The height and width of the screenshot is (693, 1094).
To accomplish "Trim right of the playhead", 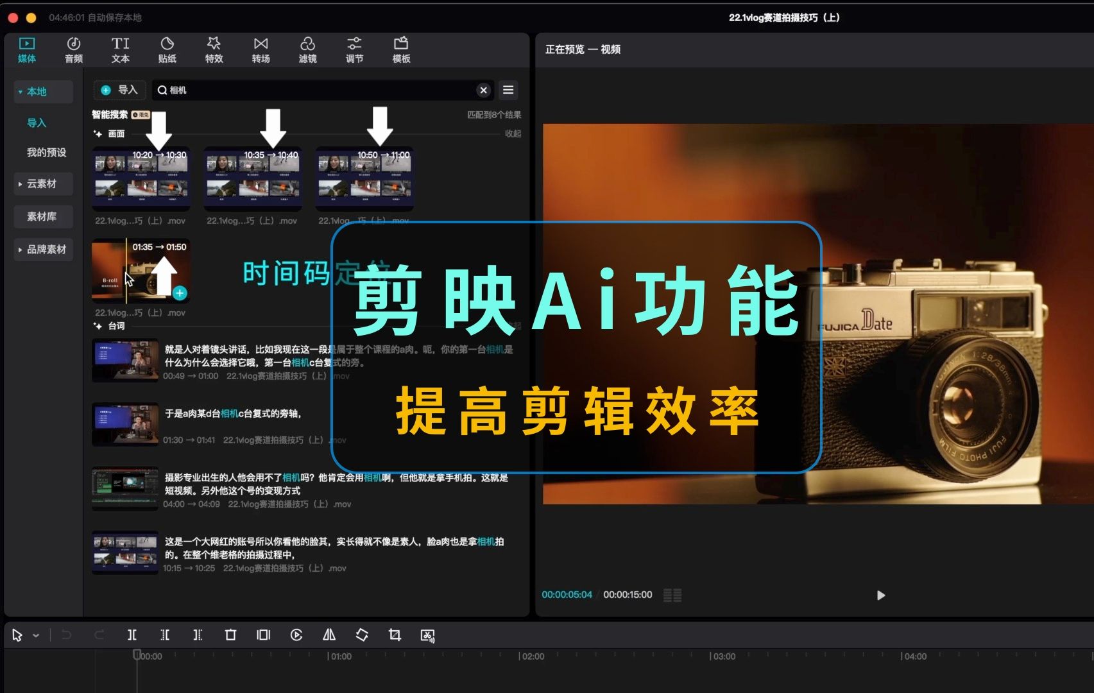I will [198, 635].
